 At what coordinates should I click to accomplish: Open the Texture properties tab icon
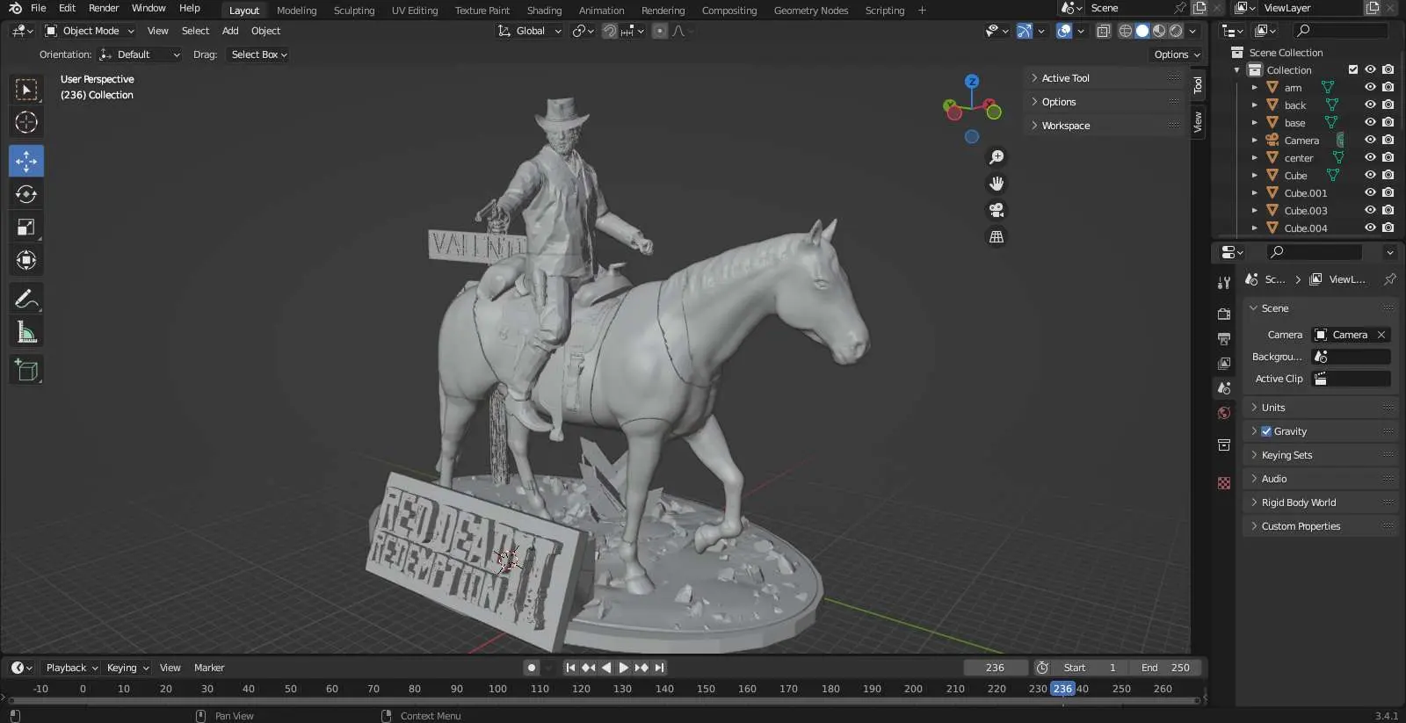point(1224,483)
